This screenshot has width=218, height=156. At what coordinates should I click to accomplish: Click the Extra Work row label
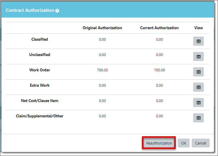coord(40,86)
